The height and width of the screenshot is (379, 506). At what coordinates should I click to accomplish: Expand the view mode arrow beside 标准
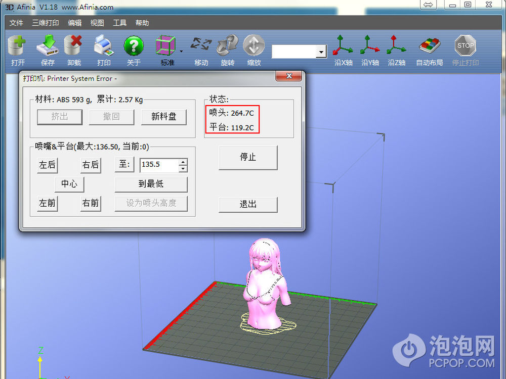pyautogui.click(x=181, y=51)
